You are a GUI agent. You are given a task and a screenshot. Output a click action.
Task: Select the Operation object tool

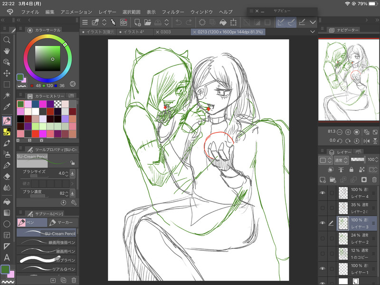point(7,62)
